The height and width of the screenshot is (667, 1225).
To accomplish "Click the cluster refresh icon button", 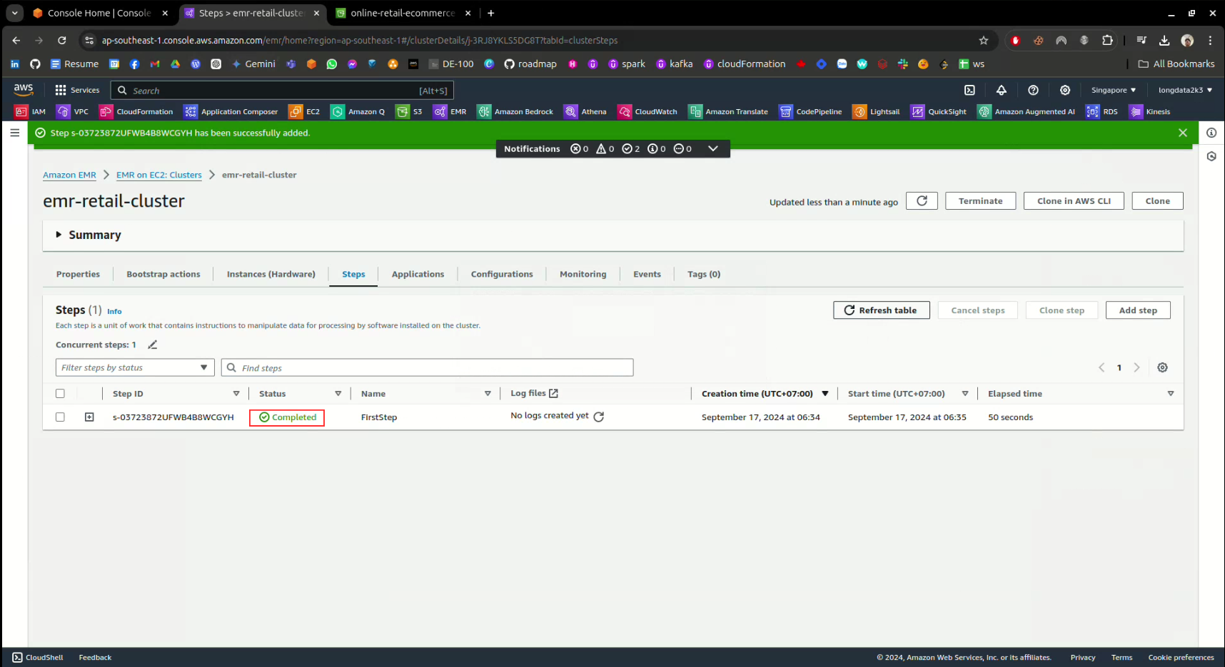I will click(x=922, y=201).
